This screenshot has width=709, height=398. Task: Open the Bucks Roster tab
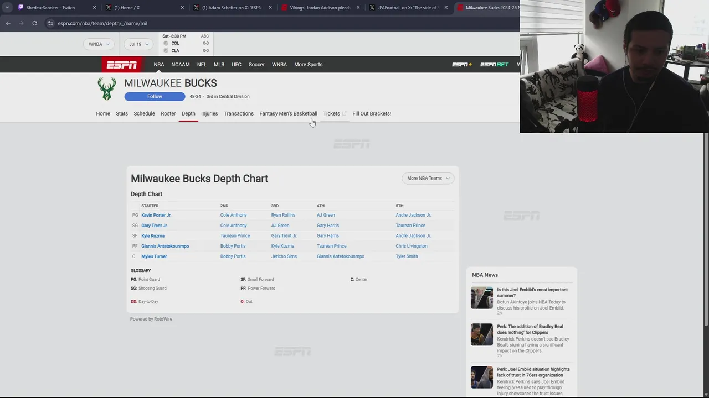click(x=168, y=113)
